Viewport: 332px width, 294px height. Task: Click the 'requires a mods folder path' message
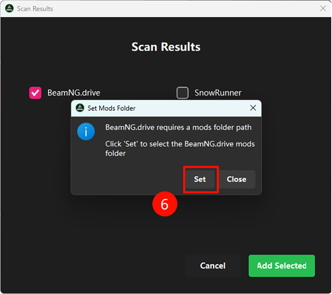(178, 127)
